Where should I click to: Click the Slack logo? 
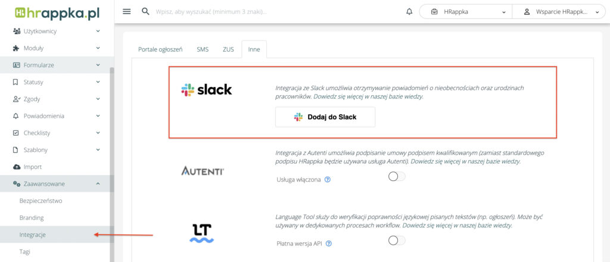(x=206, y=90)
